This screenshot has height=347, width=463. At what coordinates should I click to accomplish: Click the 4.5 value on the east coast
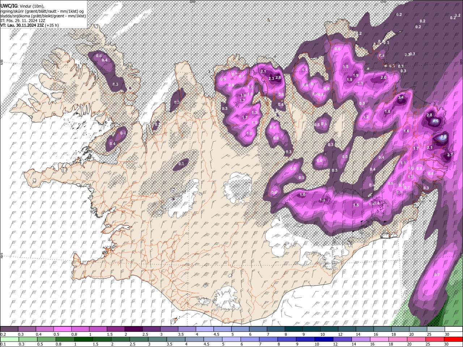pyautogui.click(x=436, y=121)
